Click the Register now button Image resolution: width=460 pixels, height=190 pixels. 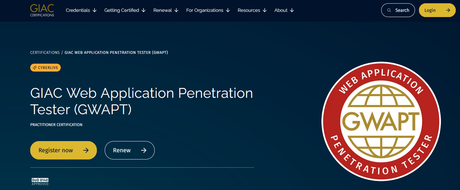(63, 150)
